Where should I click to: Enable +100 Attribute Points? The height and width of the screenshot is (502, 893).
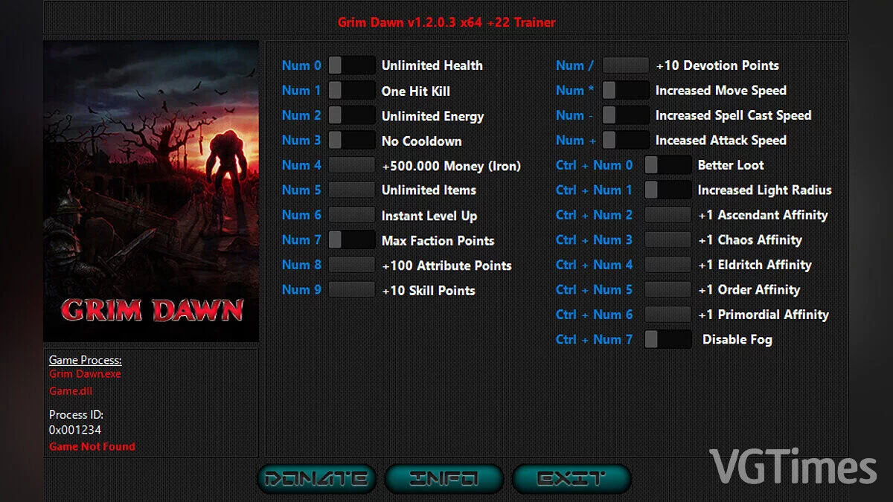(x=351, y=265)
